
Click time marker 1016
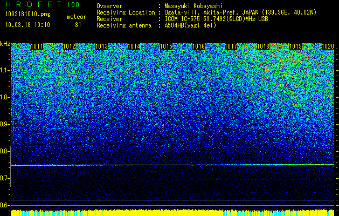199,46
